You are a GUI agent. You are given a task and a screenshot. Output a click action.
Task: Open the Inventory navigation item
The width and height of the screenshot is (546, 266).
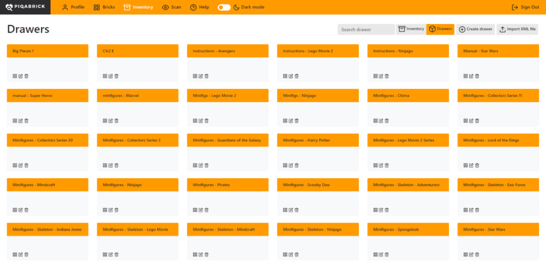pyautogui.click(x=138, y=7)
